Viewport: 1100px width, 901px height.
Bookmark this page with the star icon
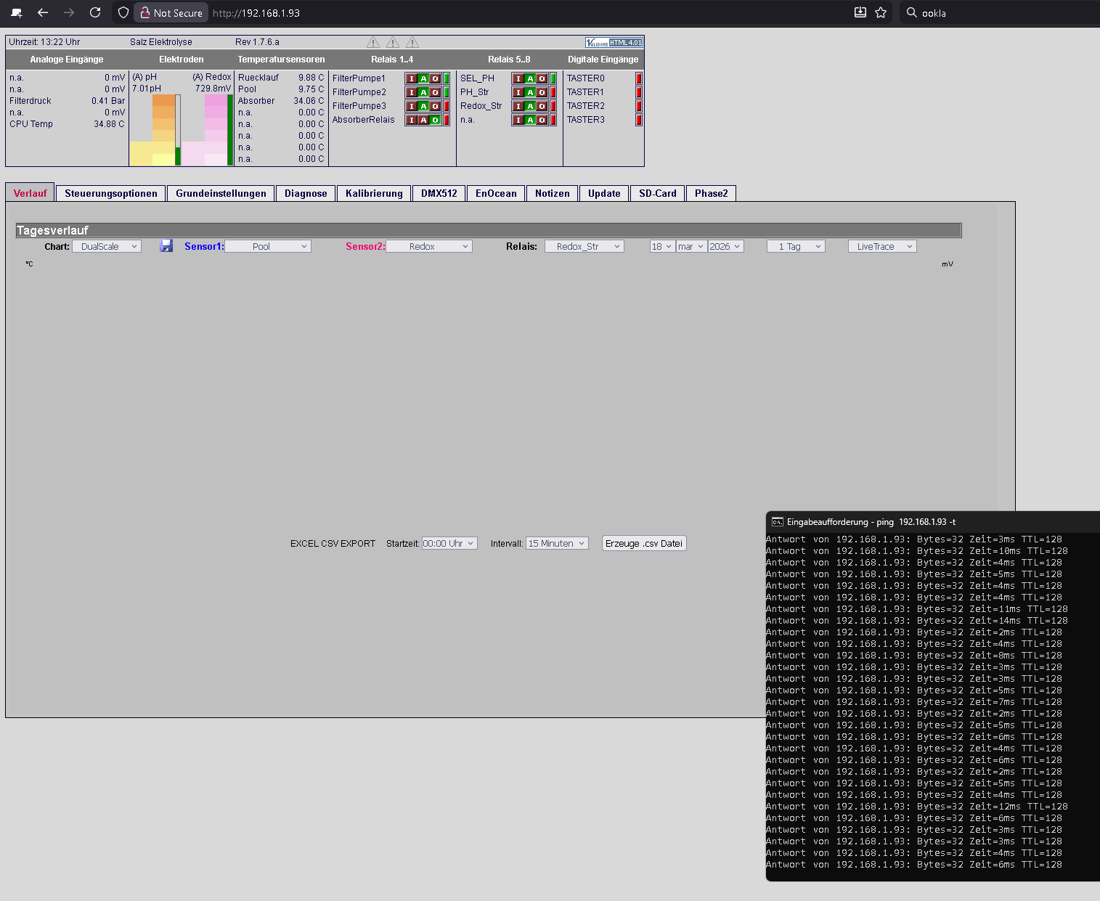pos(881,12)
